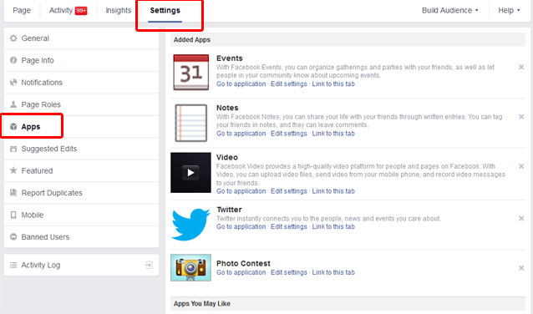
Task: Link to this tab for Video
Action: 333,191
